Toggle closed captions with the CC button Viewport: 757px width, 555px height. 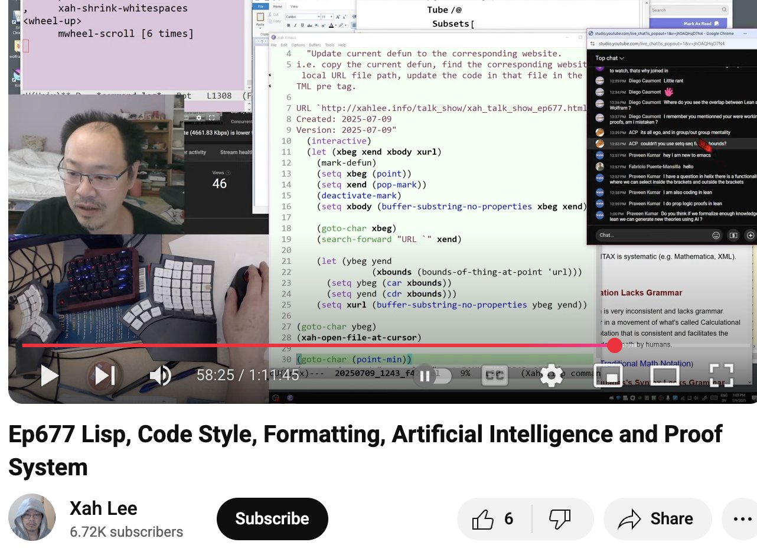click(x=495, y=376)
